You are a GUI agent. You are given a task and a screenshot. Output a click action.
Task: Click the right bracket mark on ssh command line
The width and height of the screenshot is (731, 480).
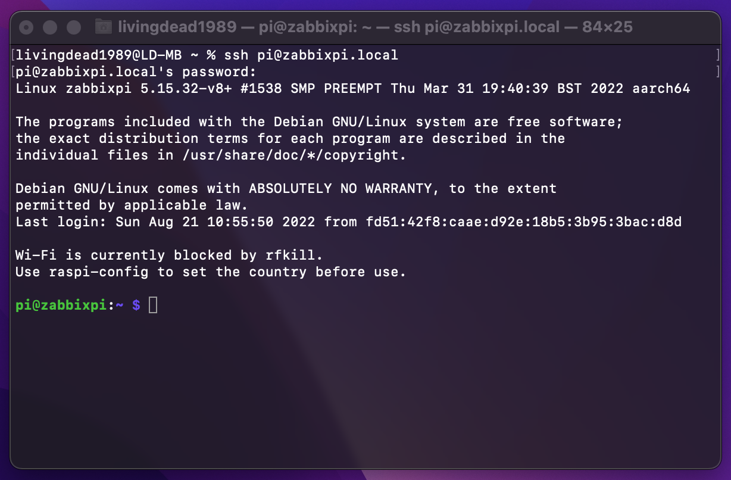click(718, 55)
